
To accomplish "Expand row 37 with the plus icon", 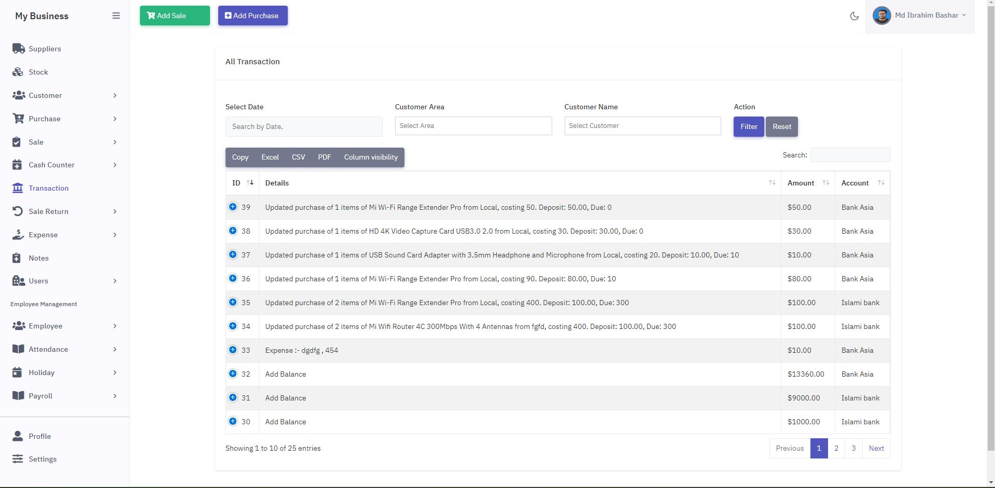I will (233, 254).
